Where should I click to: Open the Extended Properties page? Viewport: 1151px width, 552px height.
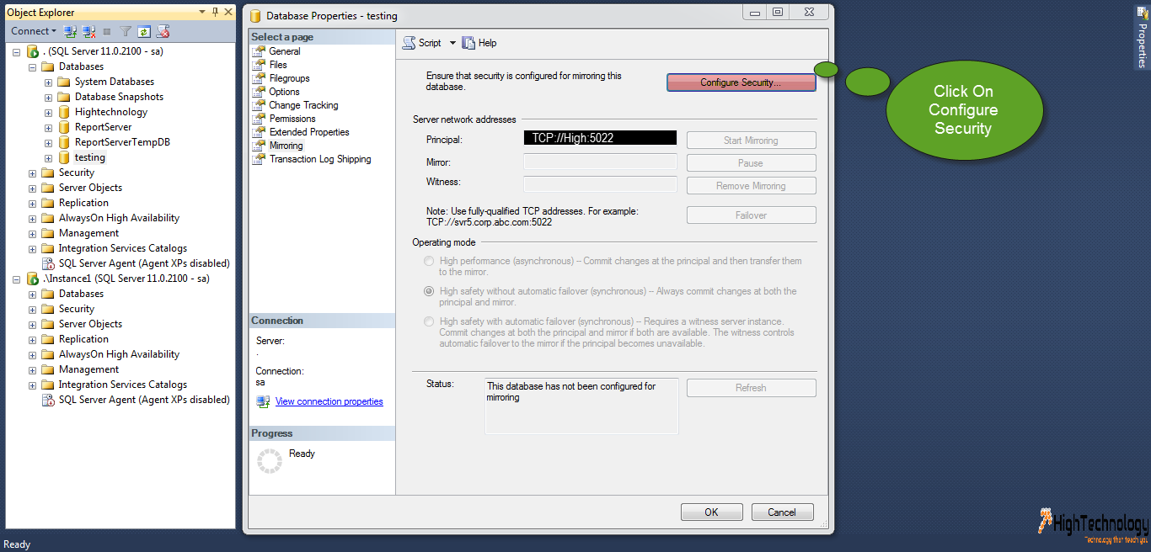point(309,132)
